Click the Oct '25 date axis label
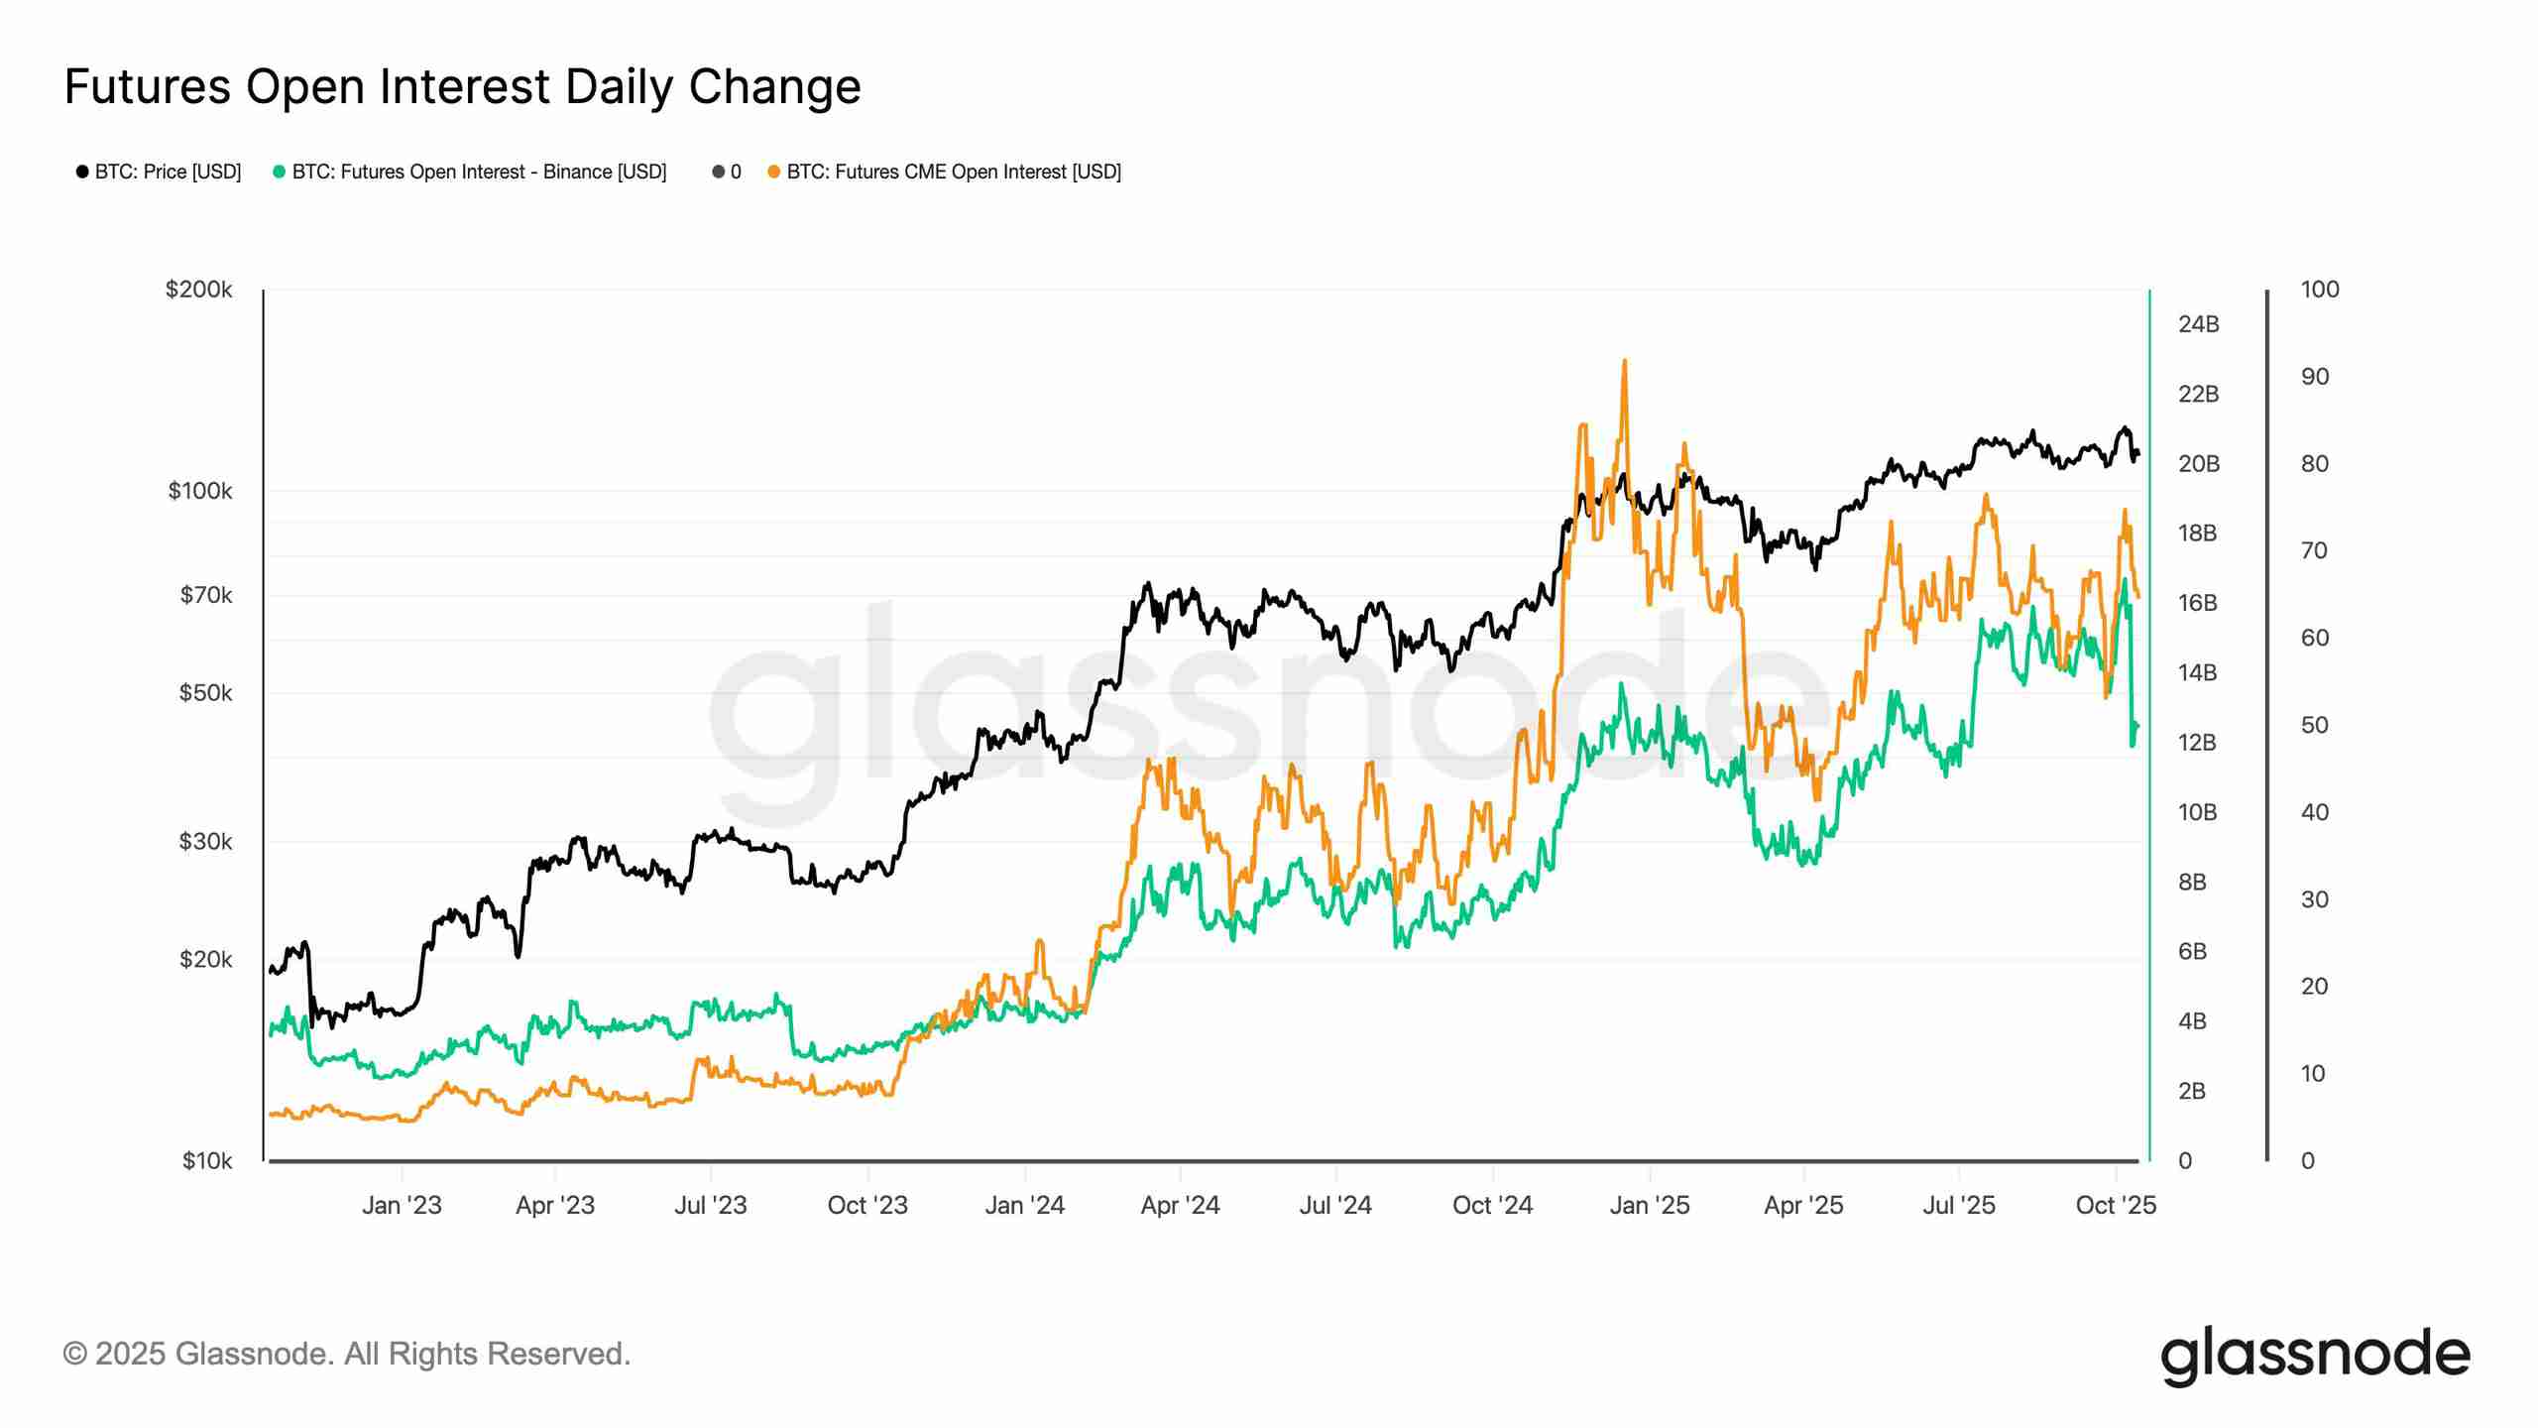The width and height of the screenshot is (2538, 1428). pyautogui.click(x=2116, y=1206)
